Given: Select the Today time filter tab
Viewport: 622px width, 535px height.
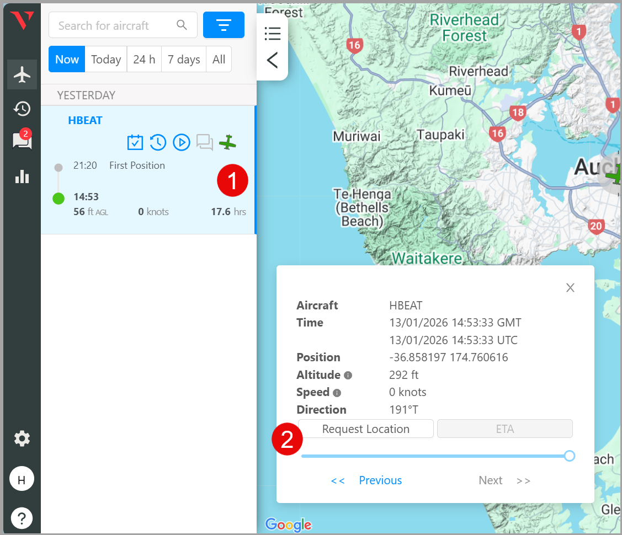Looking at the screenshot, I should 106,60.
